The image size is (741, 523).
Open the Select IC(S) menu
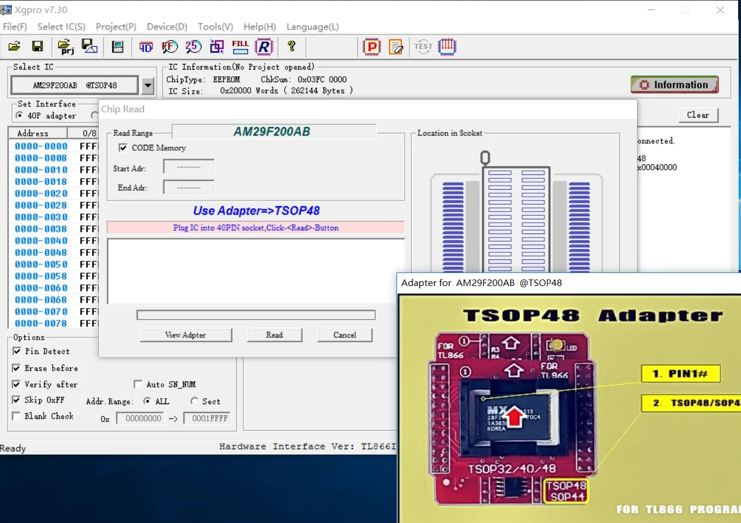tap(61, 27)
